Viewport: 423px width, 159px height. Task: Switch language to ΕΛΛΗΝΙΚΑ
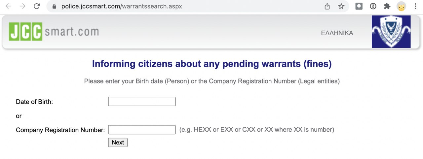click(337, 33)
